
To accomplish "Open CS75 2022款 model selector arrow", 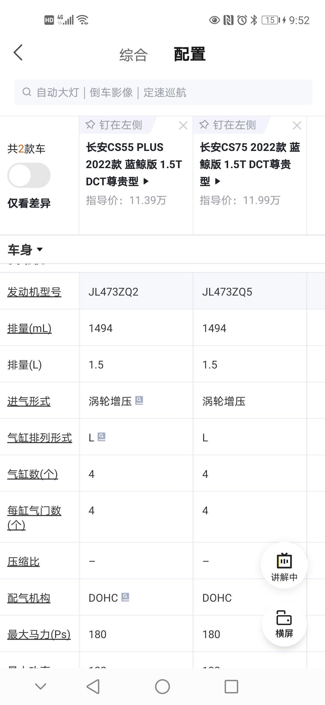I will (x=218, y=181).
